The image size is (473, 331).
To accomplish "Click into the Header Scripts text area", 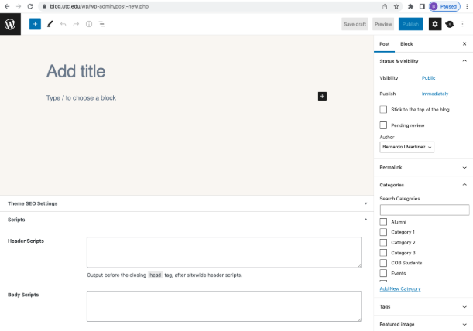I will (x=224, y=252).
